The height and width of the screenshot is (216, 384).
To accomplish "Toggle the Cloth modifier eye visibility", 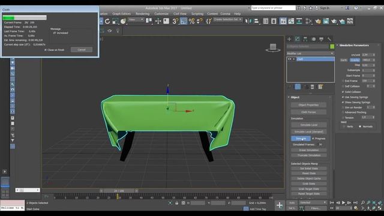I will point(290,59).
